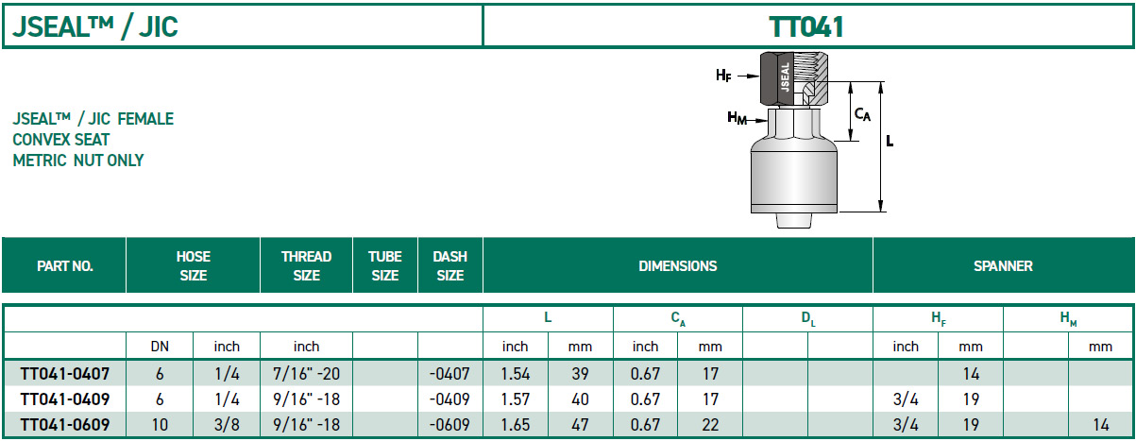This screenshot has height=441, width=1136.
Task: Click dash size -0407
Action: click(x=449, y=374)
